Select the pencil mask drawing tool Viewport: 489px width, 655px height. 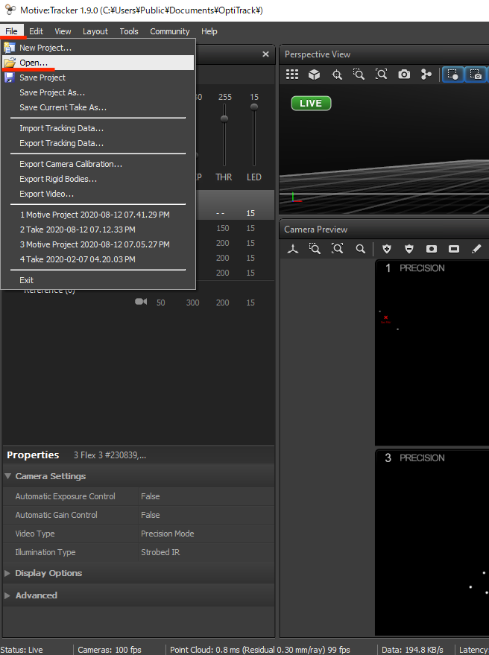point(476,249)
